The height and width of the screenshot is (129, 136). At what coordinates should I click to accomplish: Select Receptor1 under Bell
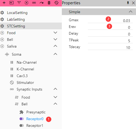35,126
